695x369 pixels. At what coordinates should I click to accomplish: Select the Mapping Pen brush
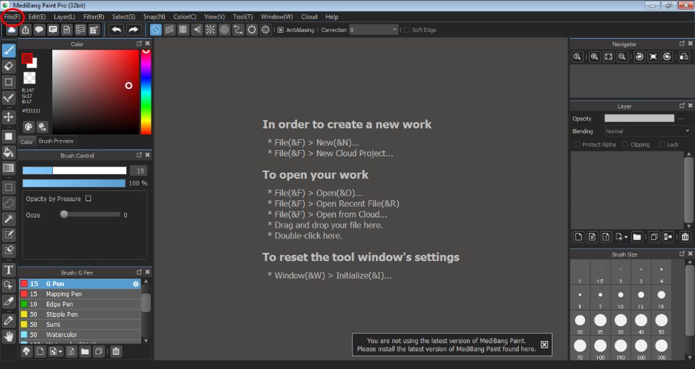click(x=80, y=294)
